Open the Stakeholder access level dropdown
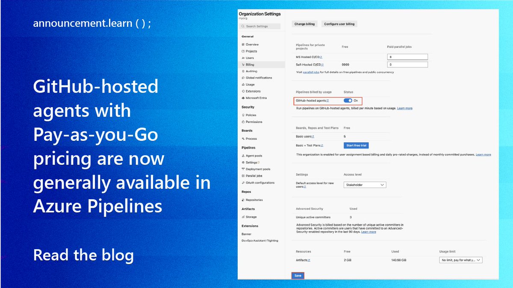The width and height of the screenshot is (513, 288). click(x=365, y=185)
